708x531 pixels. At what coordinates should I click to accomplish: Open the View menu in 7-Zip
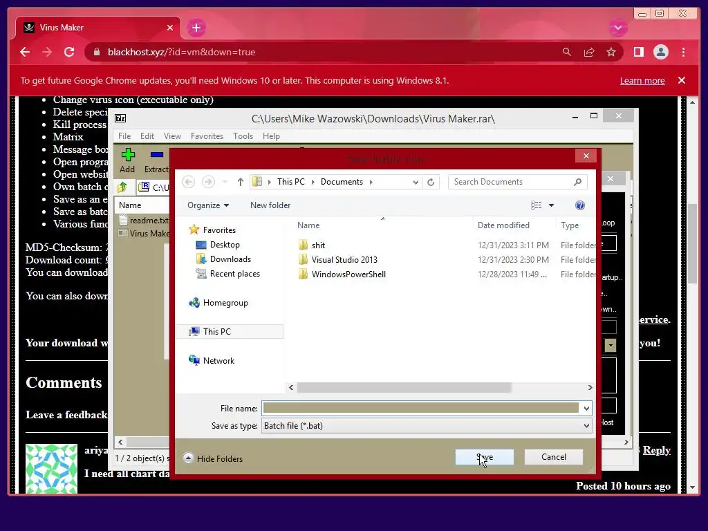(172, 136)
